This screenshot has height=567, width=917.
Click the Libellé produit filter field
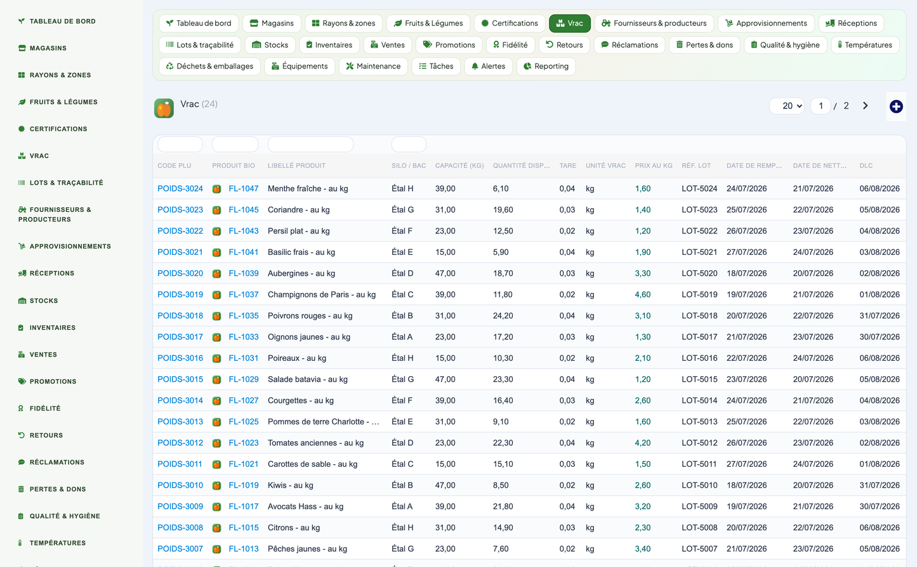click(310, 145)
